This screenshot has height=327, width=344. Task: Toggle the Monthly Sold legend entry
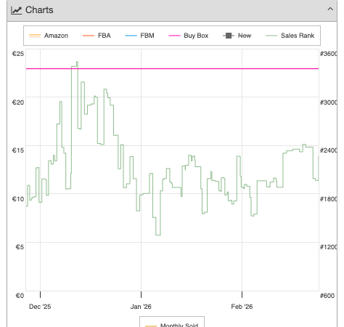[172, 325]
